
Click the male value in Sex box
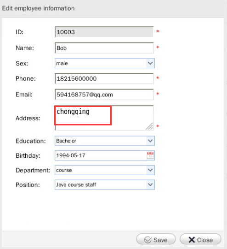[62, 63]
